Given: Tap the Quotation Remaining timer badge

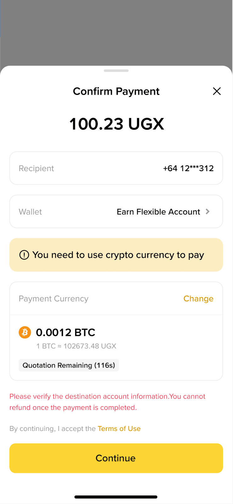Looking at the screenshot, I should click(69, 365).
